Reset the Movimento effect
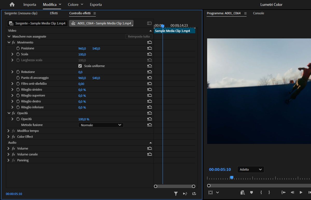 pyautogui.click(x=150, y=42)
